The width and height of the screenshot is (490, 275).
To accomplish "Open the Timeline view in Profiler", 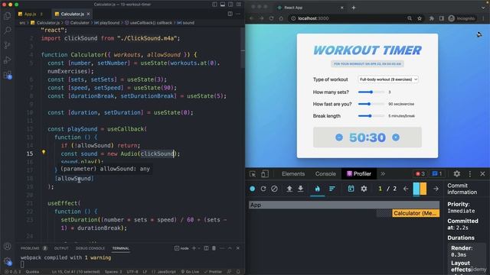I will click(351, 189).
